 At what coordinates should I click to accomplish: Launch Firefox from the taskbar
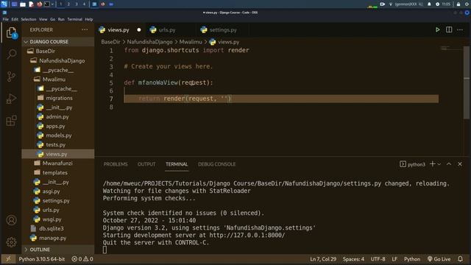pos(39,4)
